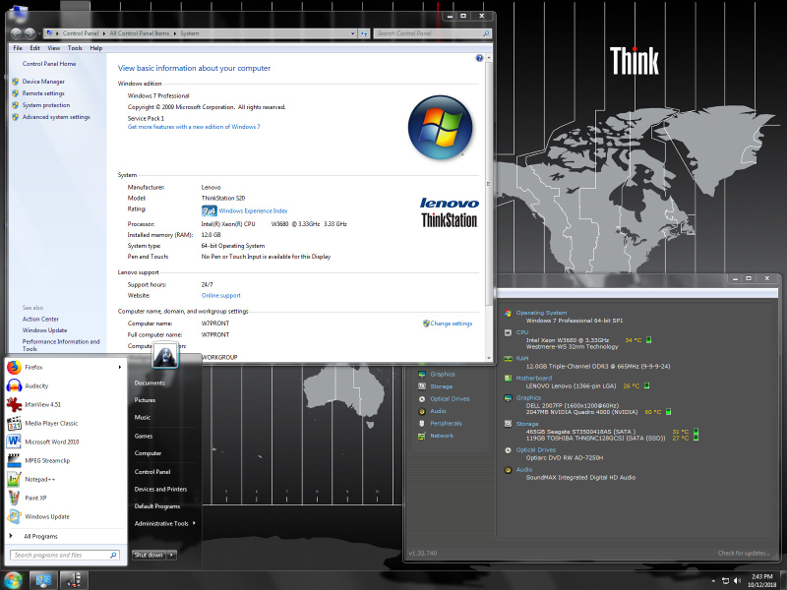Expand the Firefox submenu arrow
This screenshot has height=590, width=787.
[x=119, y=367]
